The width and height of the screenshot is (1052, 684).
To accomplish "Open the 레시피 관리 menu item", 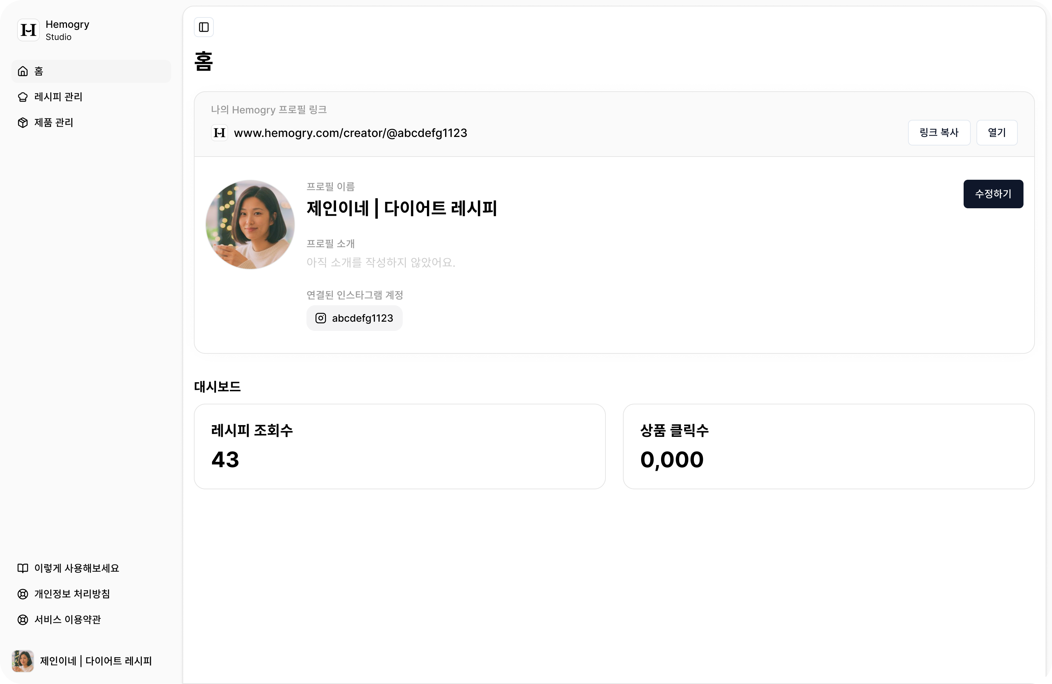I will (x=58, y=97).
